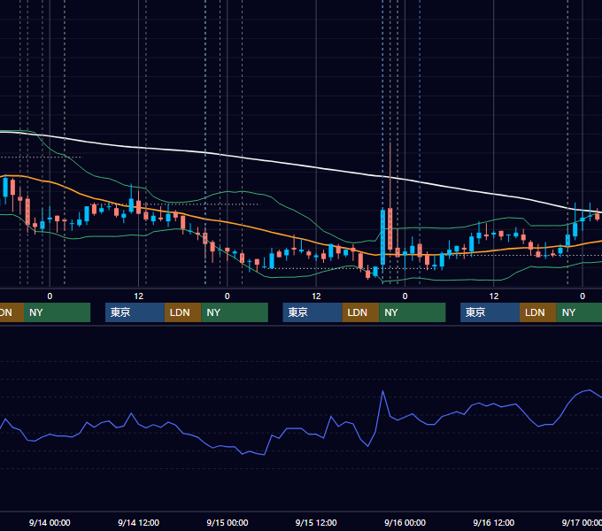
Task: Click the blue oscillator line in lower pane
Action: pyautogui.click(x=299, y=428)
